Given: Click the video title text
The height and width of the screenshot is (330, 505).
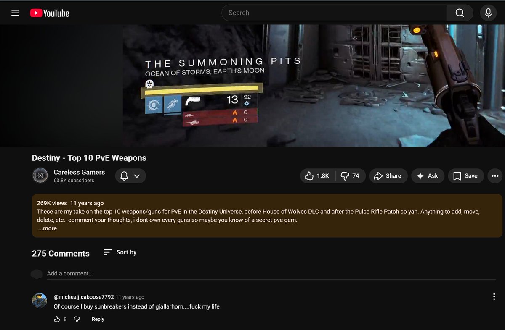Looking at the screenshot, I should pos(89,158).
